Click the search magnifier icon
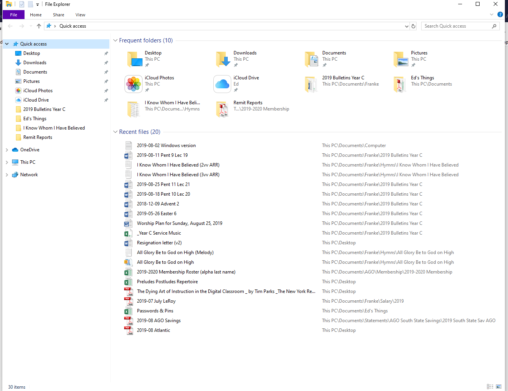This screenshot has height=391, width=508. [494, 26]
